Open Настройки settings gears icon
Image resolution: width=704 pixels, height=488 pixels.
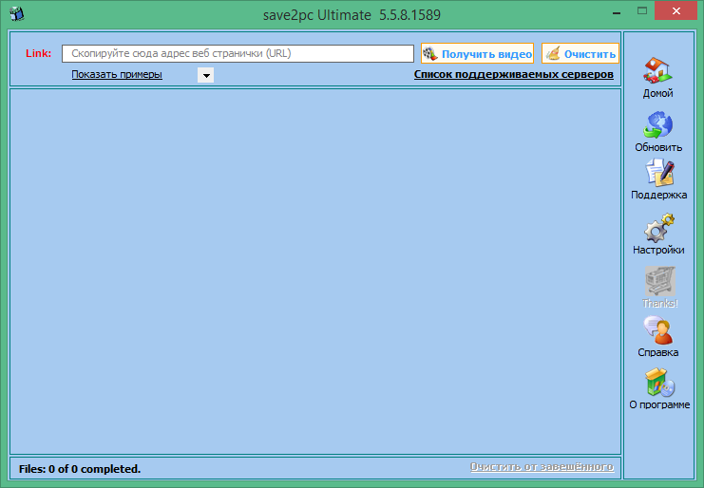click(x=659, y=228)
